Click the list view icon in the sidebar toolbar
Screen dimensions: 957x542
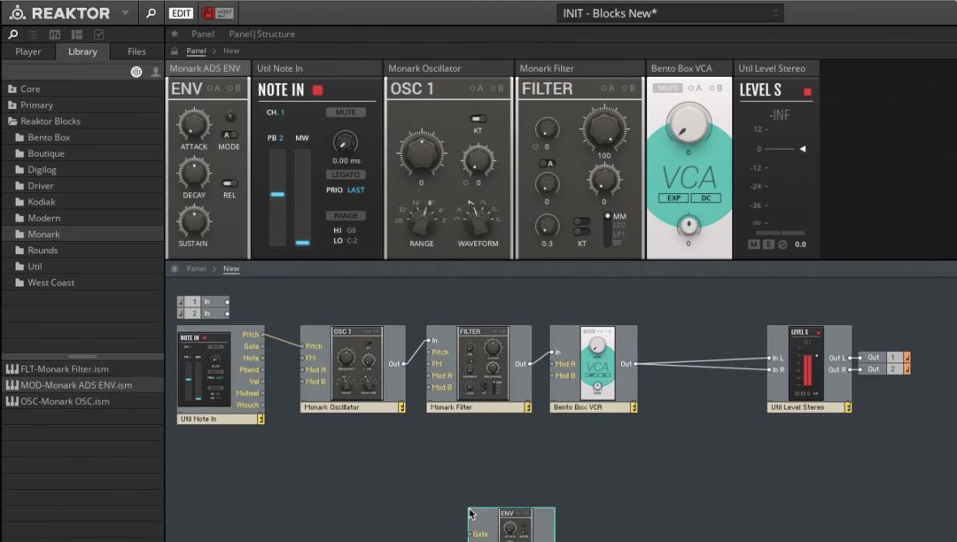click(33, 35)
